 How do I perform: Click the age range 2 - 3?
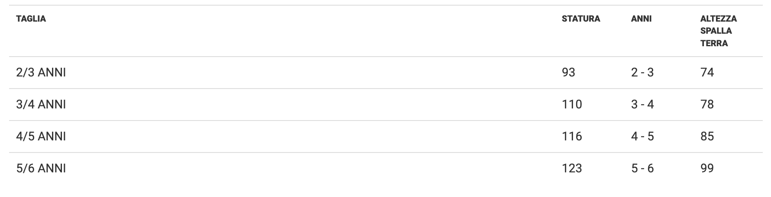642,73
